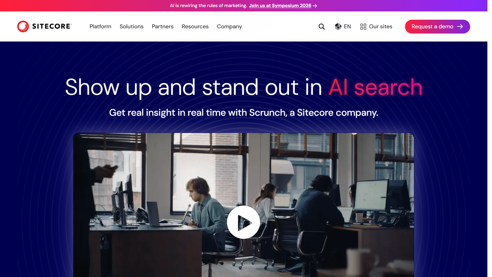Open the Partners menu
The width and height of the screenshot is (492, 277).
coord(163,26)
